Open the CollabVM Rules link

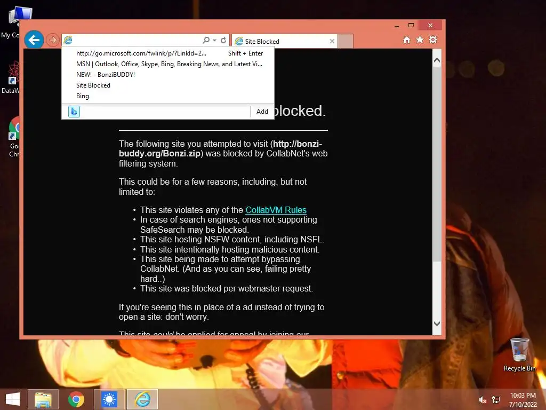[276, 210]
